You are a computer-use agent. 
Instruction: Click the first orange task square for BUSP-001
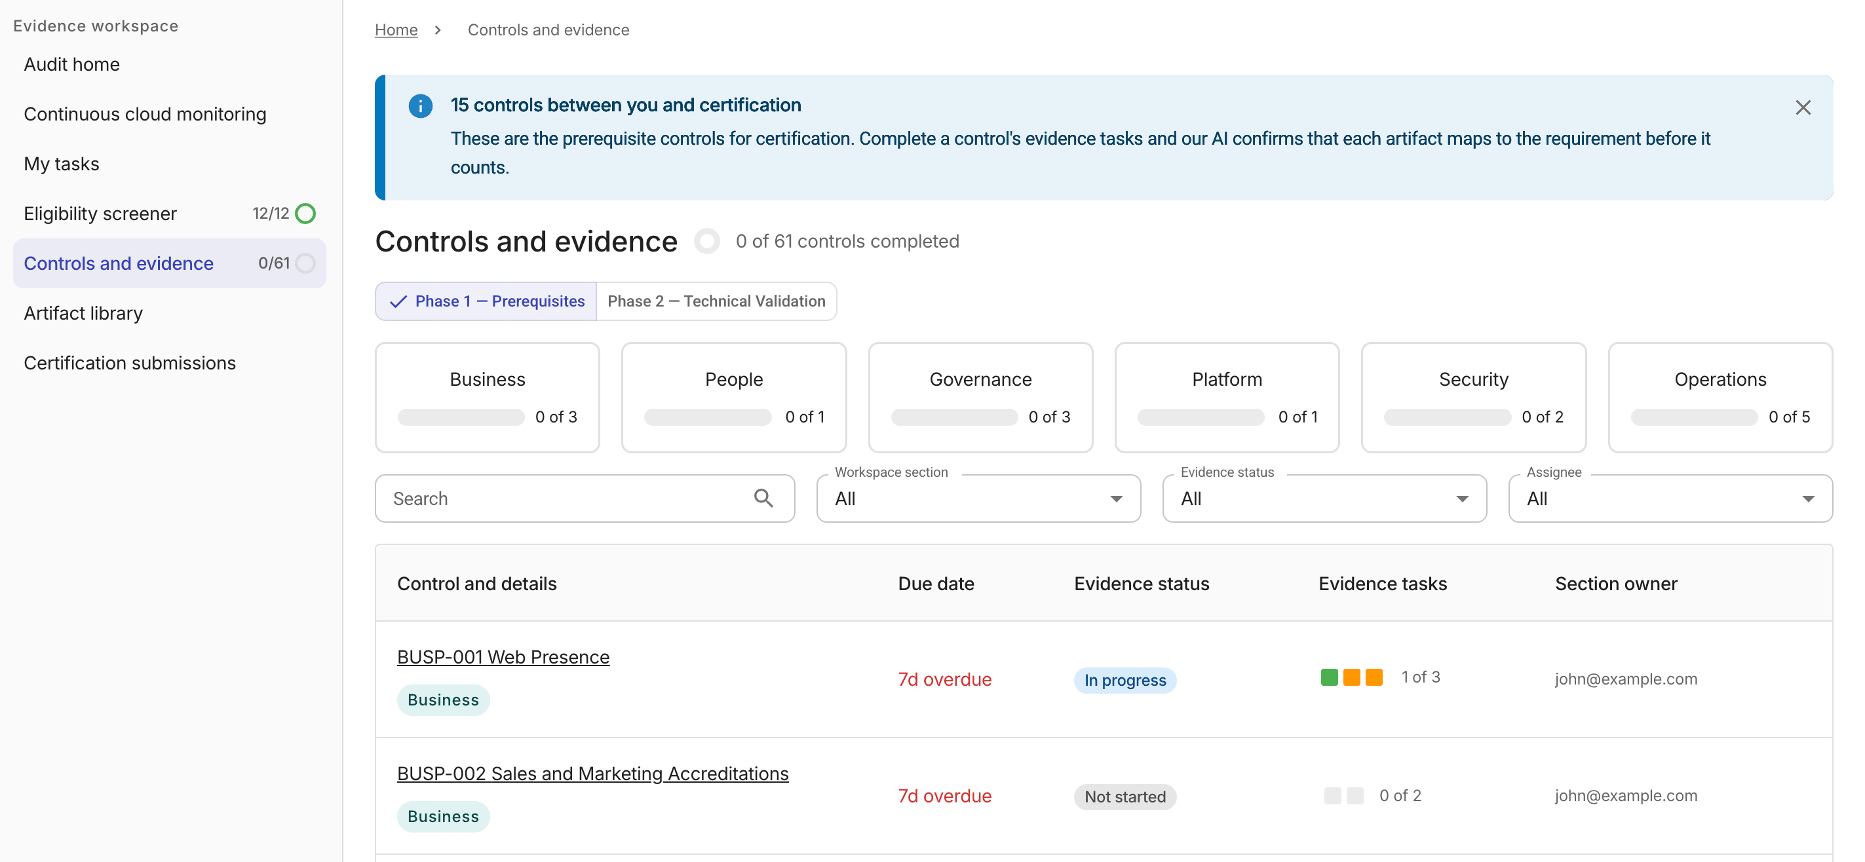[x=1351, y=677]
